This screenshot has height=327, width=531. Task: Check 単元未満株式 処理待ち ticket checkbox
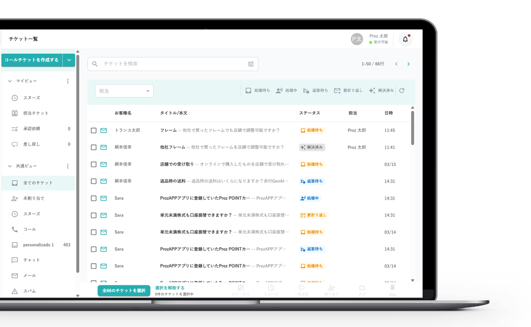click(94, 232)
